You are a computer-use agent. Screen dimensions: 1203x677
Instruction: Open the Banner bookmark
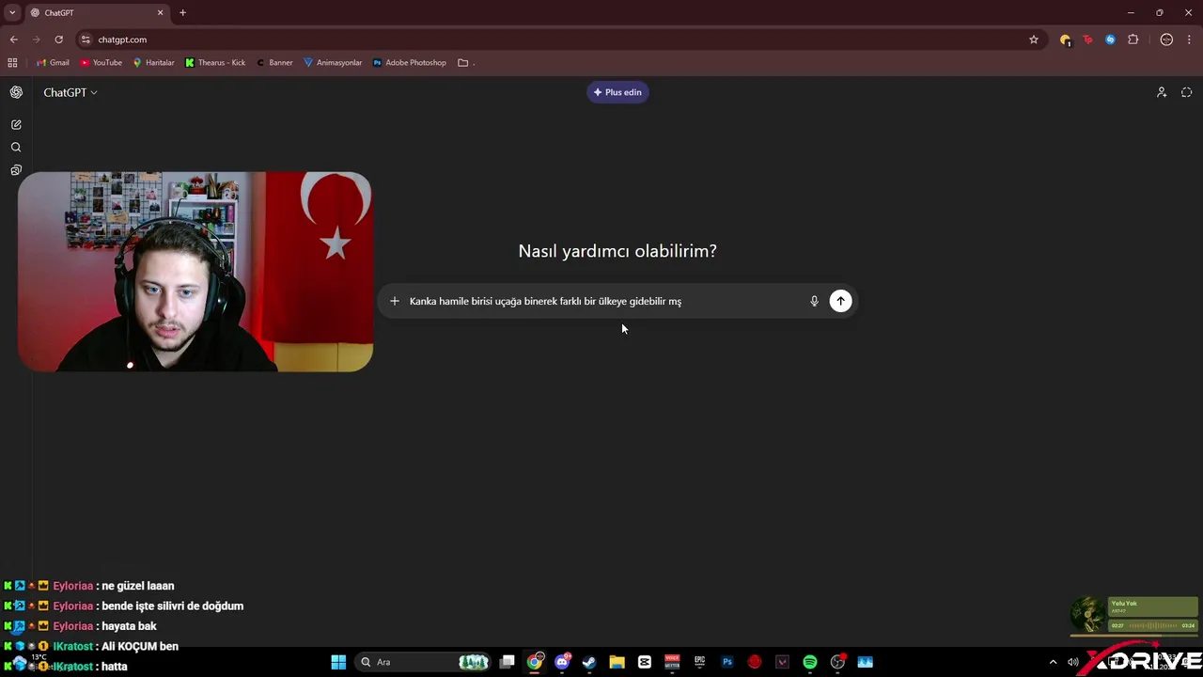coord(274,63)
